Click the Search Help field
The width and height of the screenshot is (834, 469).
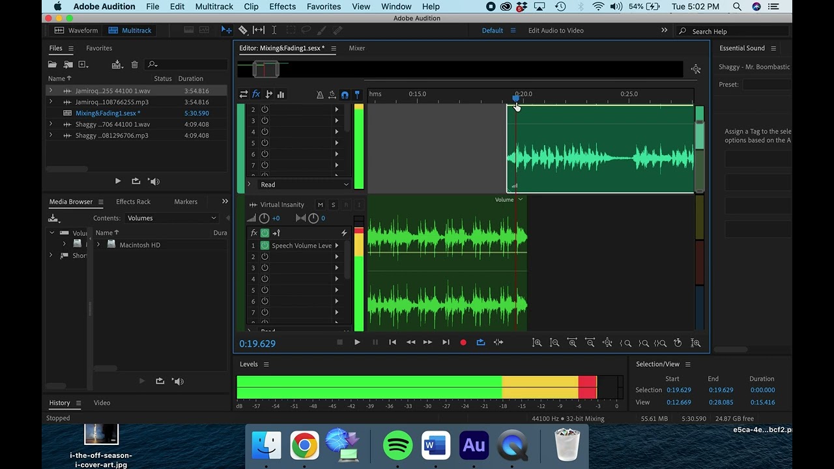click(x=733, y=31)
